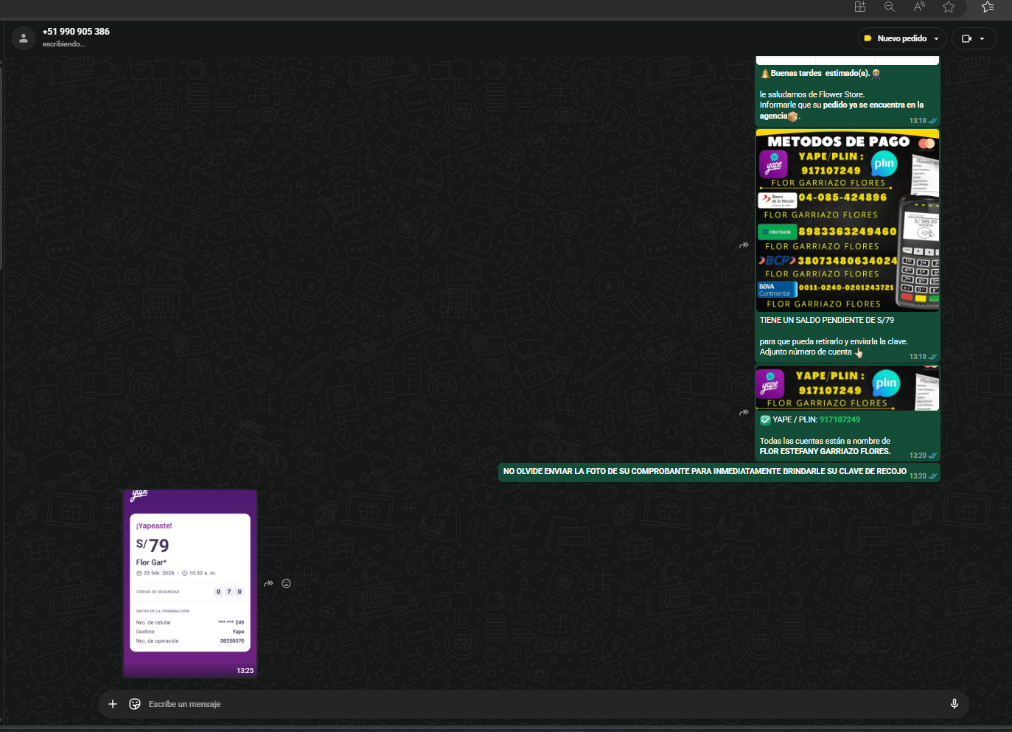Open contact info for +51 990 905 386
Image resolution: width=1012 pixels, height=732 pixels.
[76, 32]
